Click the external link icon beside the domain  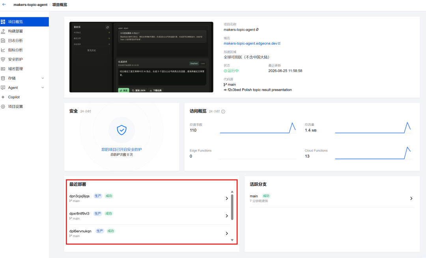[x=279, y=43]
